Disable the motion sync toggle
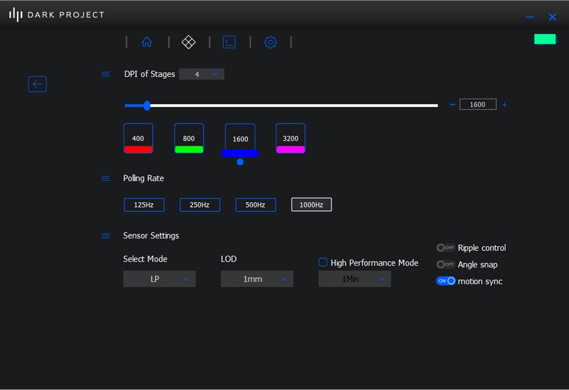 point(446,281)
